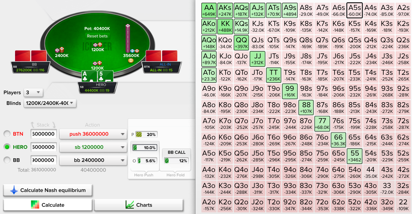Click the 2400K big blind chips
This screenshot has height=214, width=412.
(x=59, y=50)
